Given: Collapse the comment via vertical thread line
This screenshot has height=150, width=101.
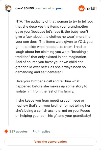Looking at the screenshot, I should pos(8,69).
